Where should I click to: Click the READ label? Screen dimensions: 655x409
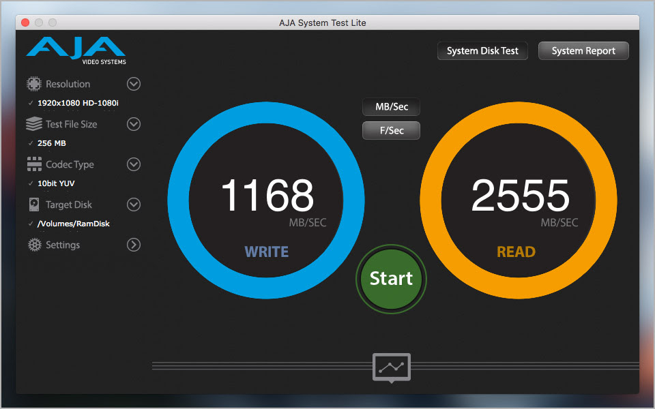coord(516,252)
